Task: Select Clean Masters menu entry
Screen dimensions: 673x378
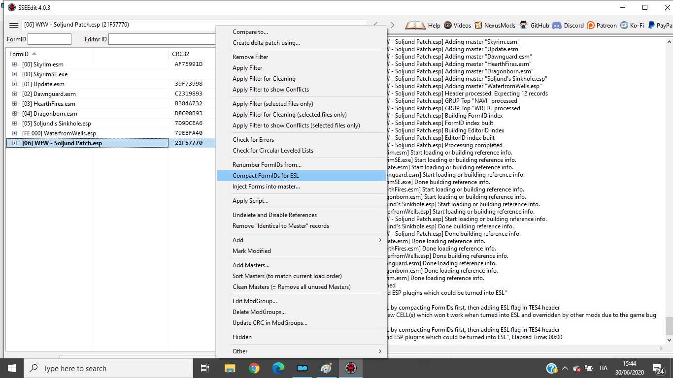Action: click(301, 287)
